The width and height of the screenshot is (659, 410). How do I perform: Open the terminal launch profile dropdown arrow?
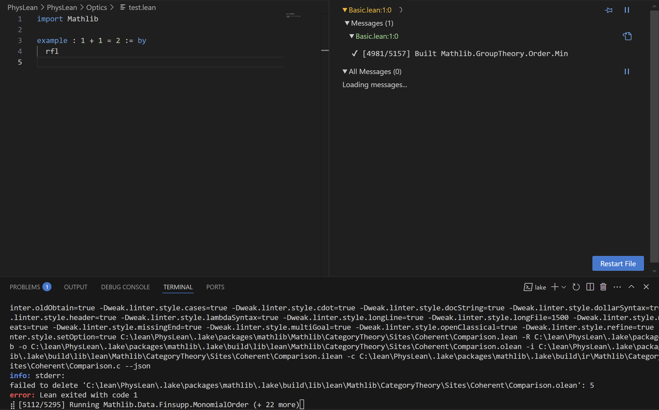click(564, 287)
